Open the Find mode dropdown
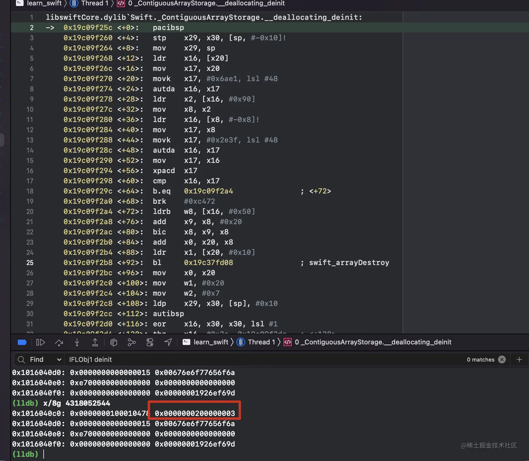The image size is (529, 461). pyautogui.click(x=45, y=359)
